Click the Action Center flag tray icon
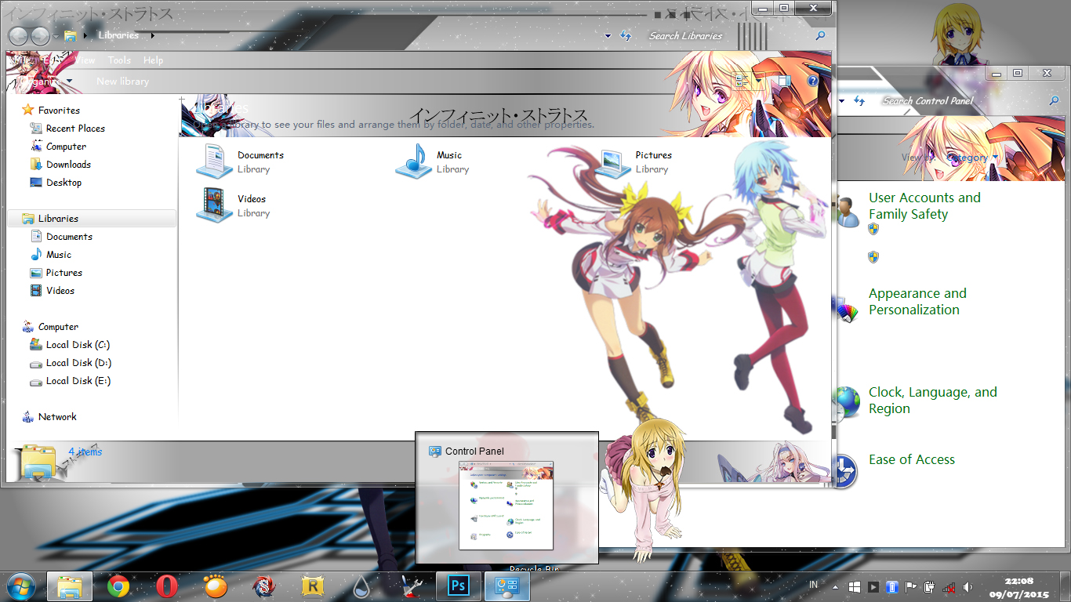The height and width of the screenshot is (602, 1071). tap(911, 587)
